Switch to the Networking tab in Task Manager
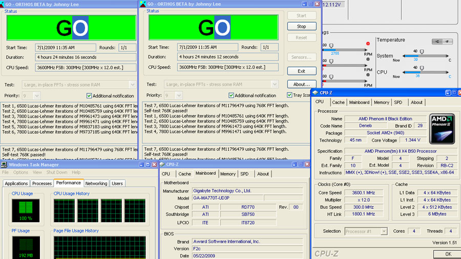The width and height of the screenshot is (461, 259). click(96, 184)
